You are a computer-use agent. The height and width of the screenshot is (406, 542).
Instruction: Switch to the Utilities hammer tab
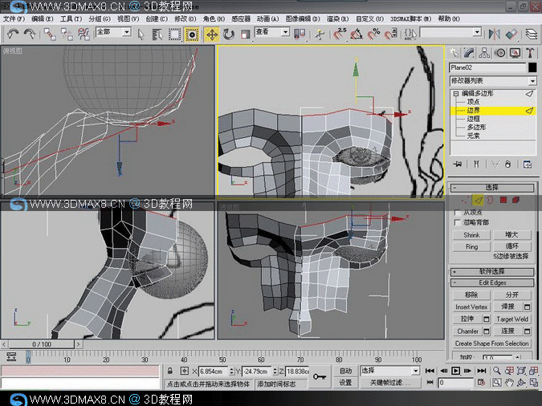coord(530,53)
